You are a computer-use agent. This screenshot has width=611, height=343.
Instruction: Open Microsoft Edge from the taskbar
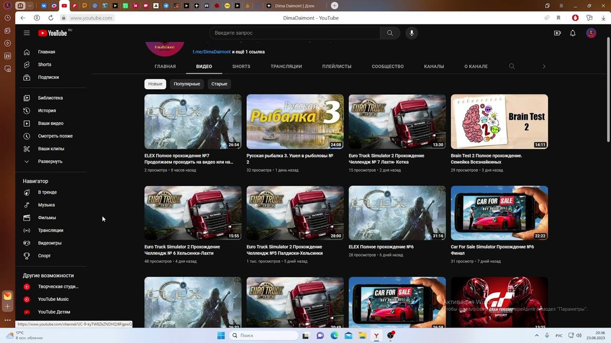click(334, 335)
